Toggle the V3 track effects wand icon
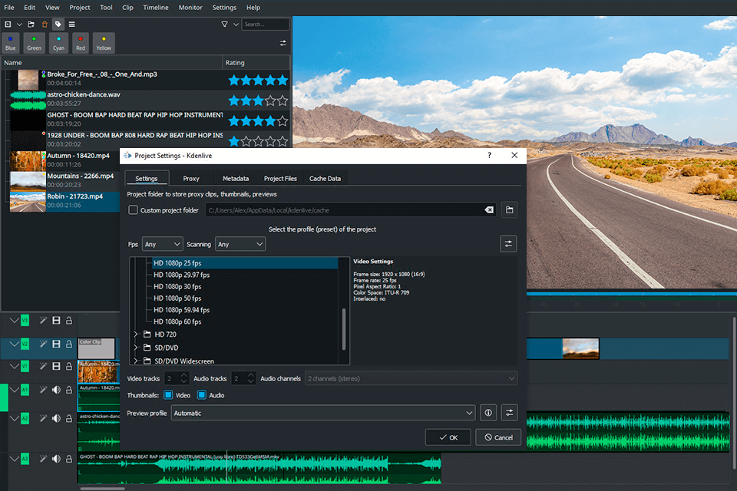 coord(43,321)
